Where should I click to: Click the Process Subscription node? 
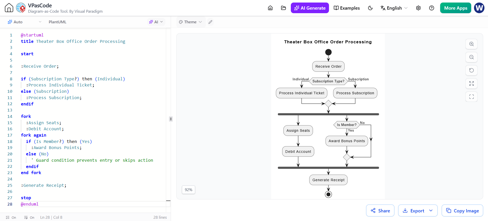tap(355, 93)
